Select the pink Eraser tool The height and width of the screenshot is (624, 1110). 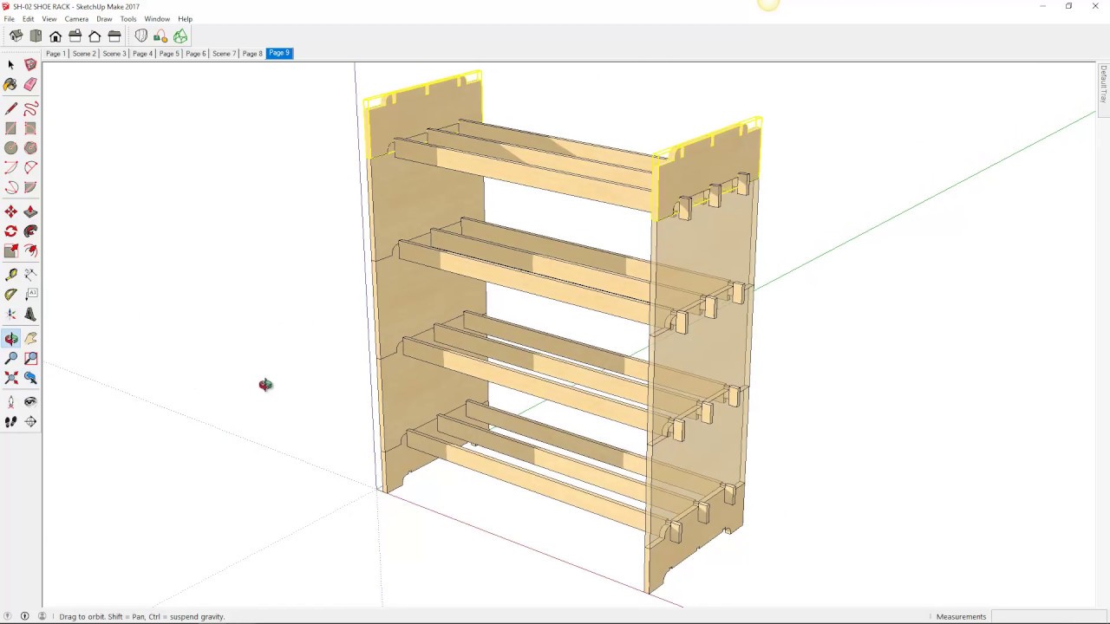[x=30, y=85]
